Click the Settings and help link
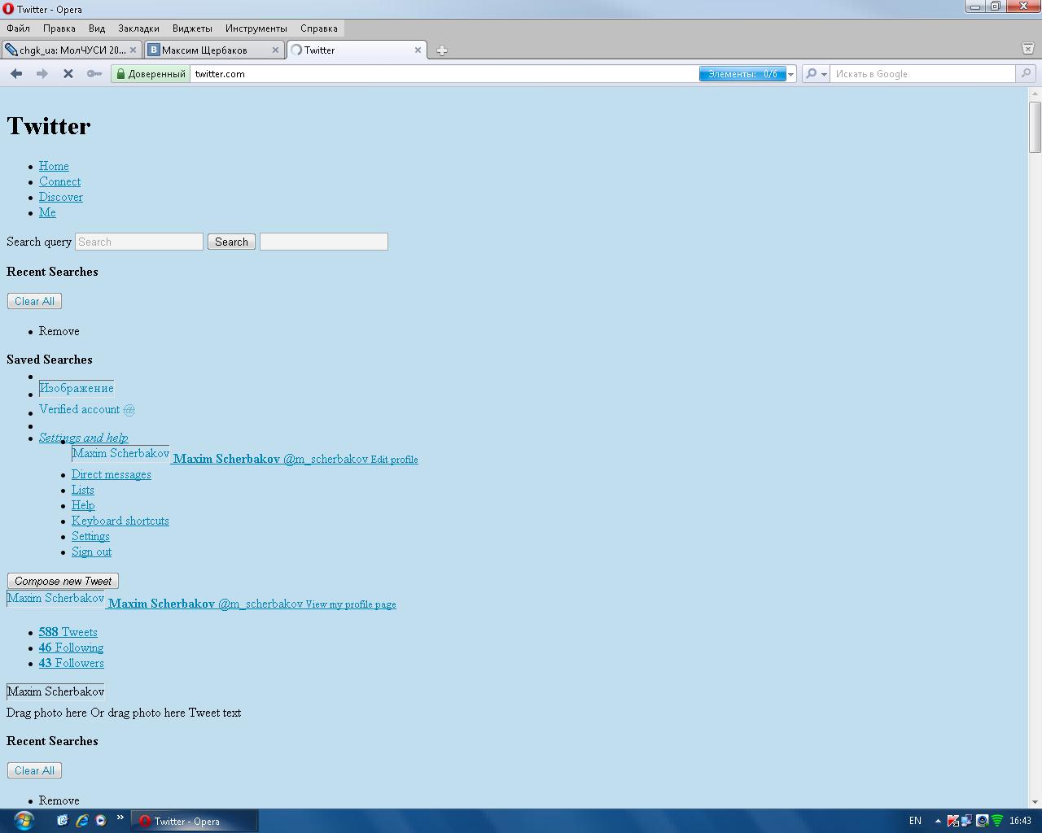The height and width of the screenshot is (833, 1042). (x=83, y=438)
